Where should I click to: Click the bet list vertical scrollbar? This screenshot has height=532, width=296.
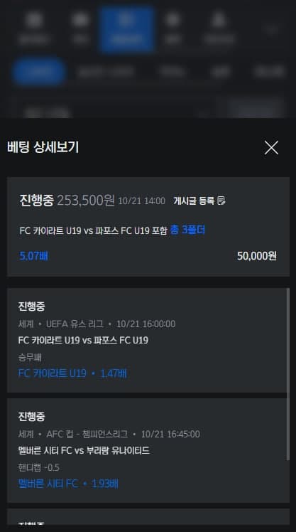click(x=288, y=374)
